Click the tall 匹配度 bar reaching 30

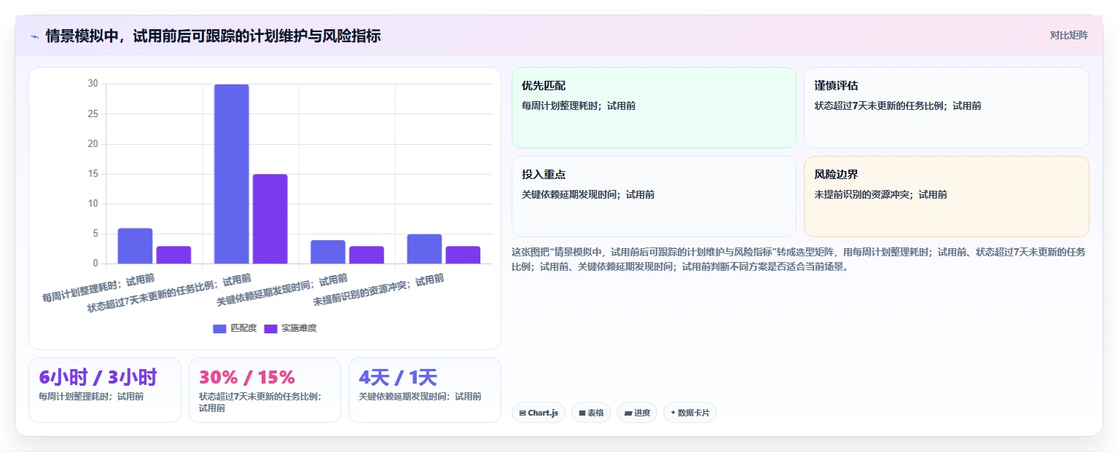[232, 174]
